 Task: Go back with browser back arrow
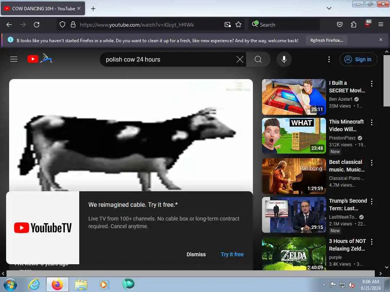[9, 25]
